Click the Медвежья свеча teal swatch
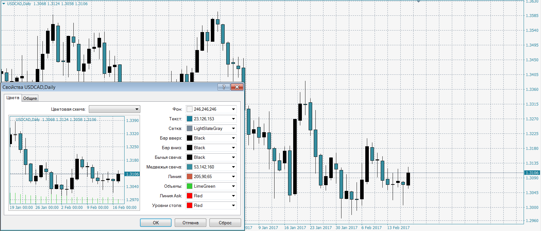Viewport: 541px width, 231px height. (190, 167)
